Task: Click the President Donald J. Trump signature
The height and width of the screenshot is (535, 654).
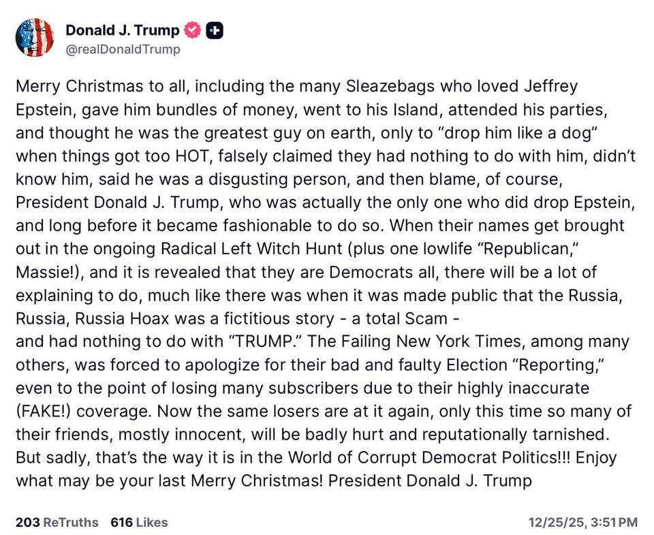Action: click(x=430, y=480)
